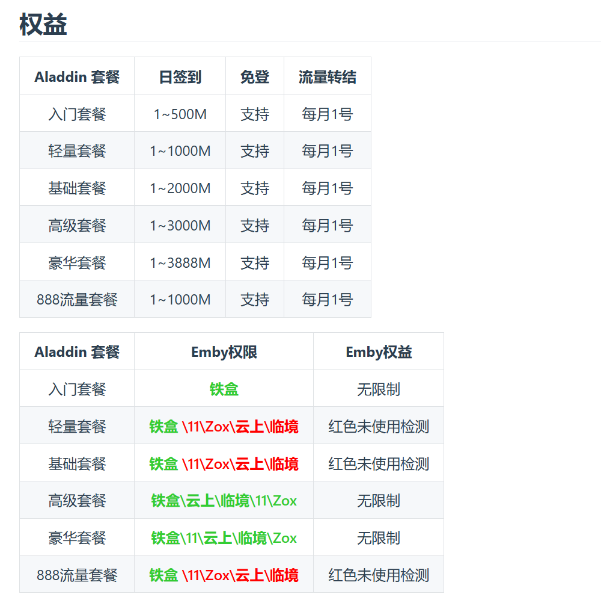Click the 流量转结 column header
The height and width of the screenshot is (603, 601).
tap(327, 77)
